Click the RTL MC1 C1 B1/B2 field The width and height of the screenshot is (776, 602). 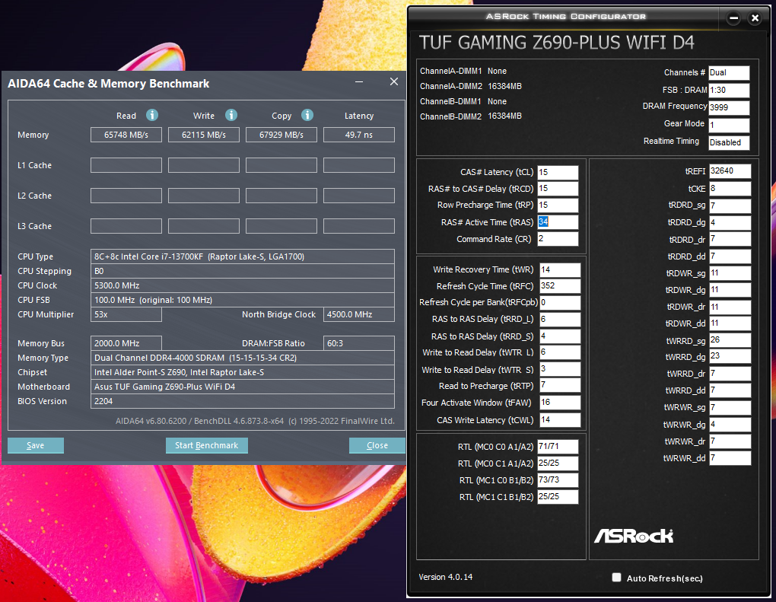[558, 496]
